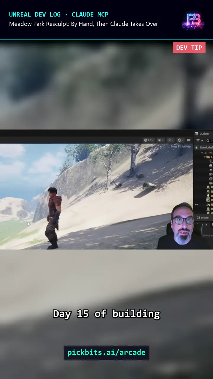
Task: Sort by the Item Label column
Action: coord(206,147)
